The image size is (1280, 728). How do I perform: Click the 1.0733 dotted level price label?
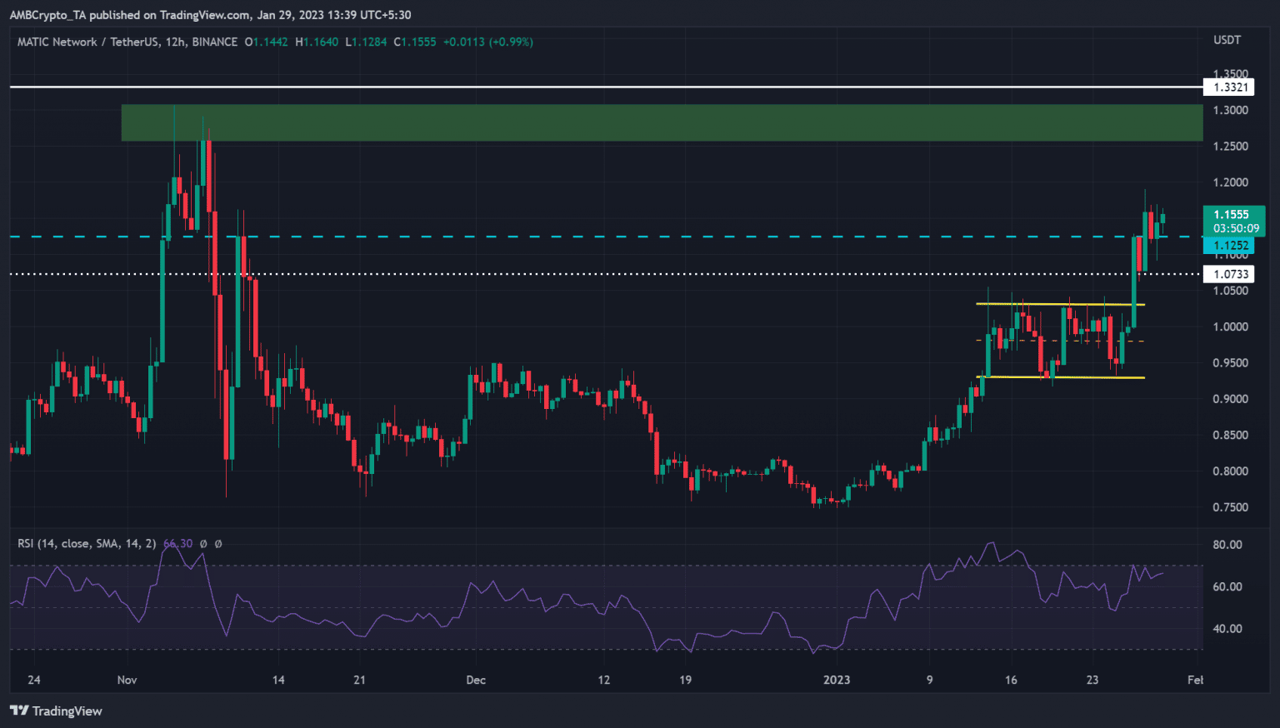coord(1230,274)
